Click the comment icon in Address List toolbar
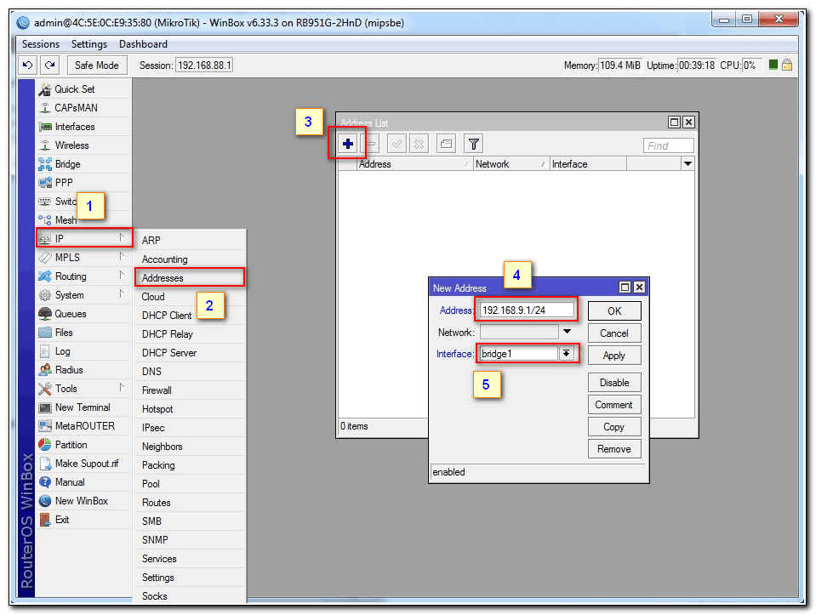 446,144
